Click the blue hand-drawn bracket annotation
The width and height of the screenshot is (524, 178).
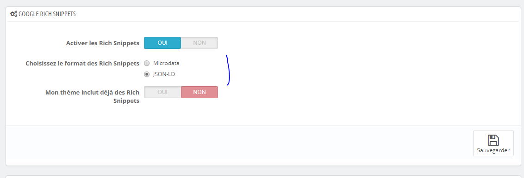pos(228,70)
